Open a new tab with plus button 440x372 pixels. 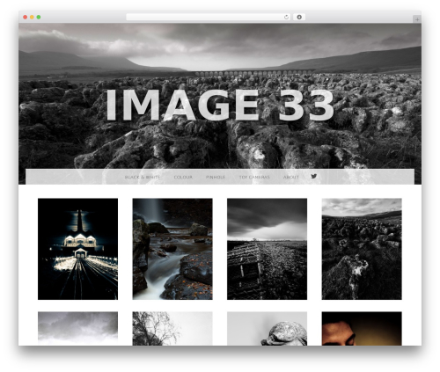[x=417, y=19]
